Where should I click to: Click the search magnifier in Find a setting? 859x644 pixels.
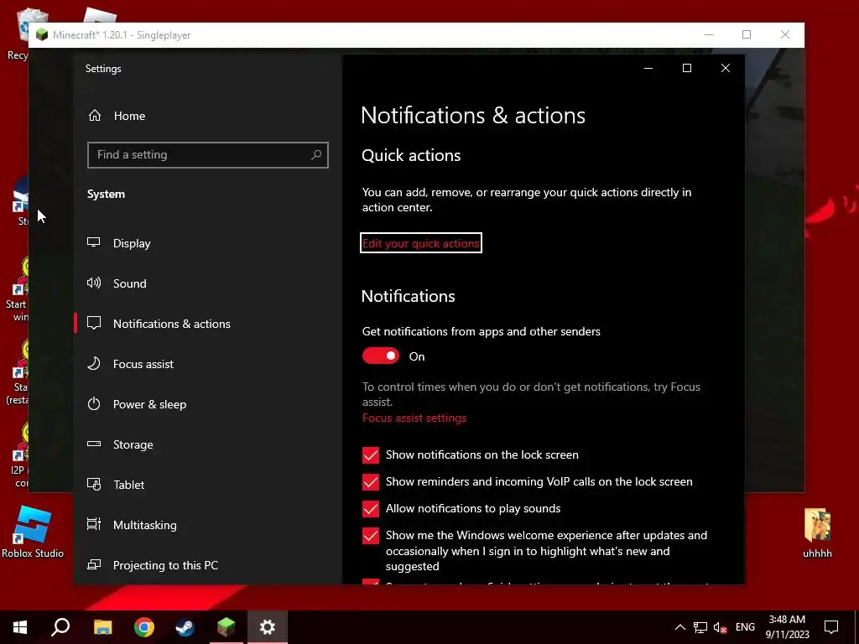pos(316,155)
